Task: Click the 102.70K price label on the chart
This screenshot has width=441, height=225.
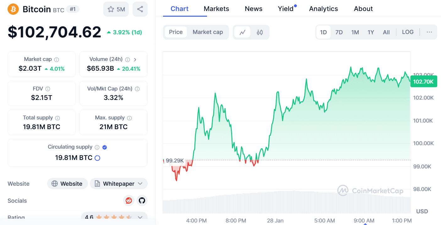Action: tap(423, 81)
